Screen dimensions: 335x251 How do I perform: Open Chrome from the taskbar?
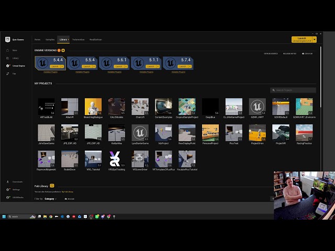[51, 216]
